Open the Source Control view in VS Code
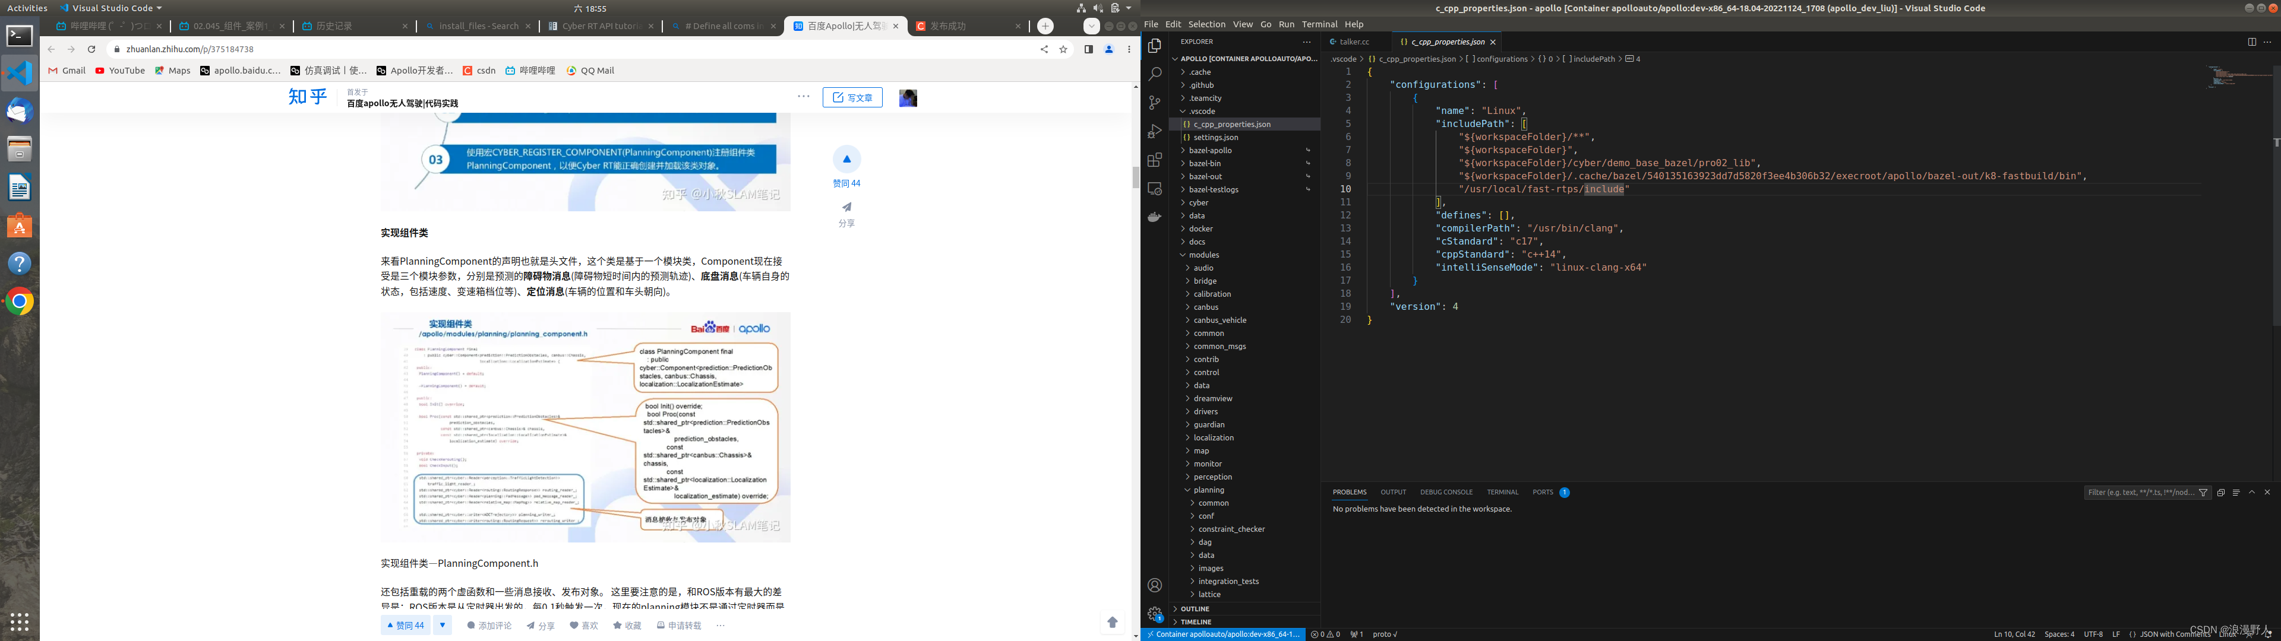Viewport: 2281px width, 641px height. pos(1154,103)
